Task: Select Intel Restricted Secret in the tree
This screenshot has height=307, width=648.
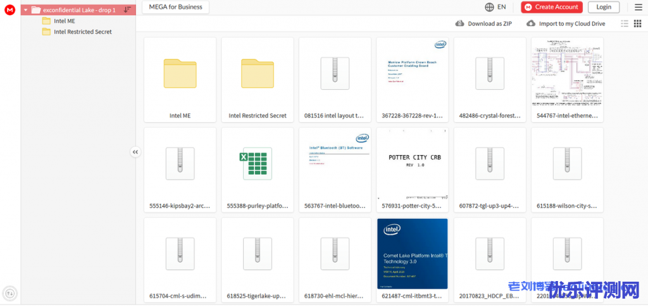Action: (x=82, y=32)
